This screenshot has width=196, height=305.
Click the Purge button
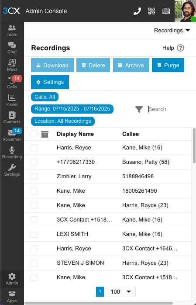[168, 65]
